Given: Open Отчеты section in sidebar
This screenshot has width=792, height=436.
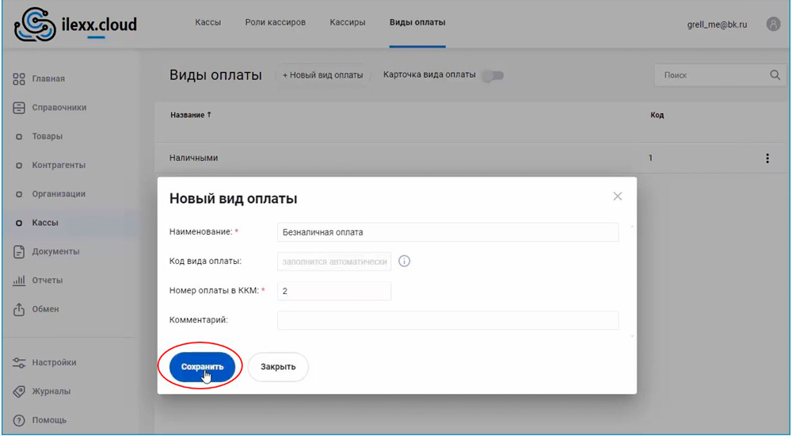Looking at the screenshot, I should [47, 280].
